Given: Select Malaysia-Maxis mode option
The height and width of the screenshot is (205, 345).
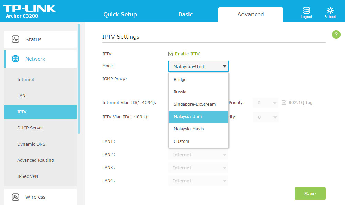Looking at the screenshot, I should coord(198,129).
